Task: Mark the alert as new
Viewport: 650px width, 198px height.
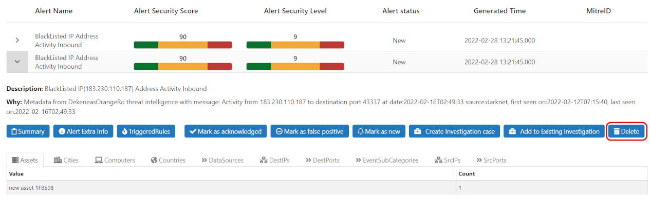Action: coord(379,131)
